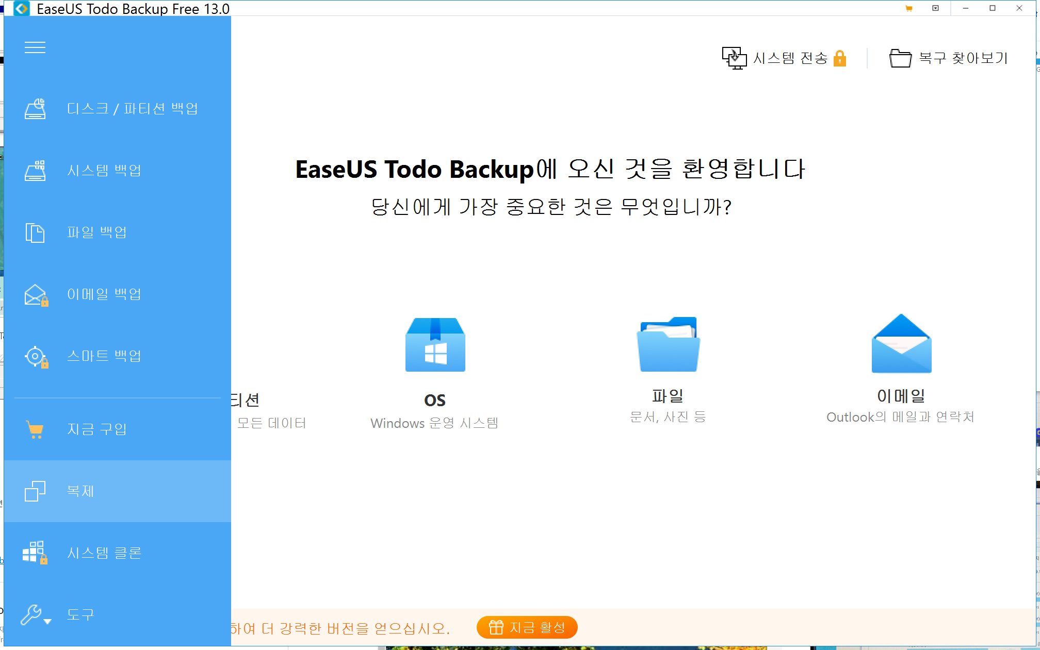Viewport: 1040px width, 650px height.
Task: Expand the Tools wrench dropdown arrow
Action: (x=48, y=622)
